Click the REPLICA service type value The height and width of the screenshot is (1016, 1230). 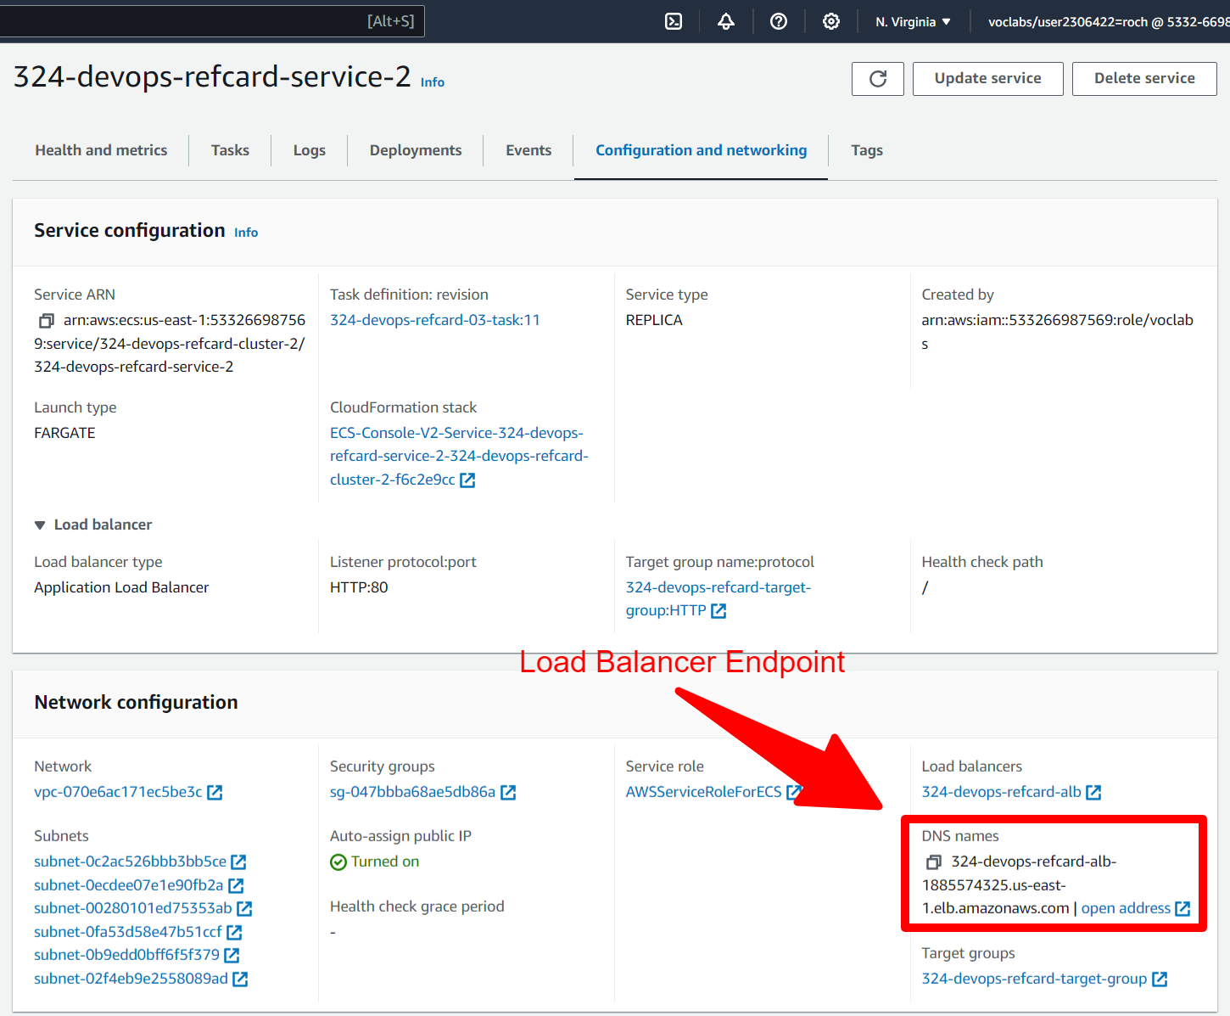pos(654,320)
